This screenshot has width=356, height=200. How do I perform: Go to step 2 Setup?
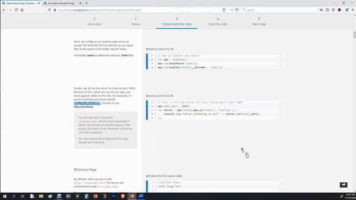[136, 21]
